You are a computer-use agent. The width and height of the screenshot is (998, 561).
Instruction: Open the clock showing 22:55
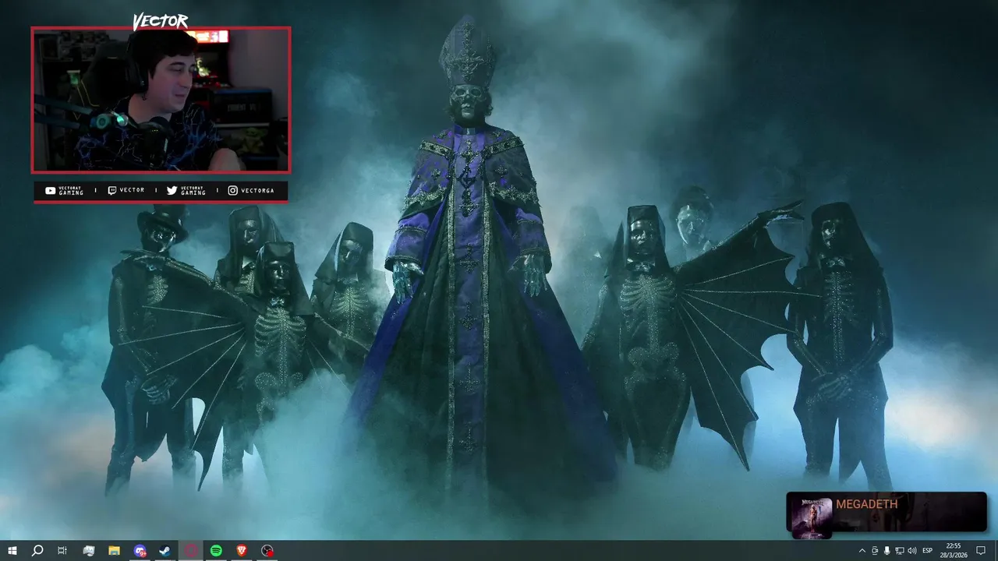[953, 551]
